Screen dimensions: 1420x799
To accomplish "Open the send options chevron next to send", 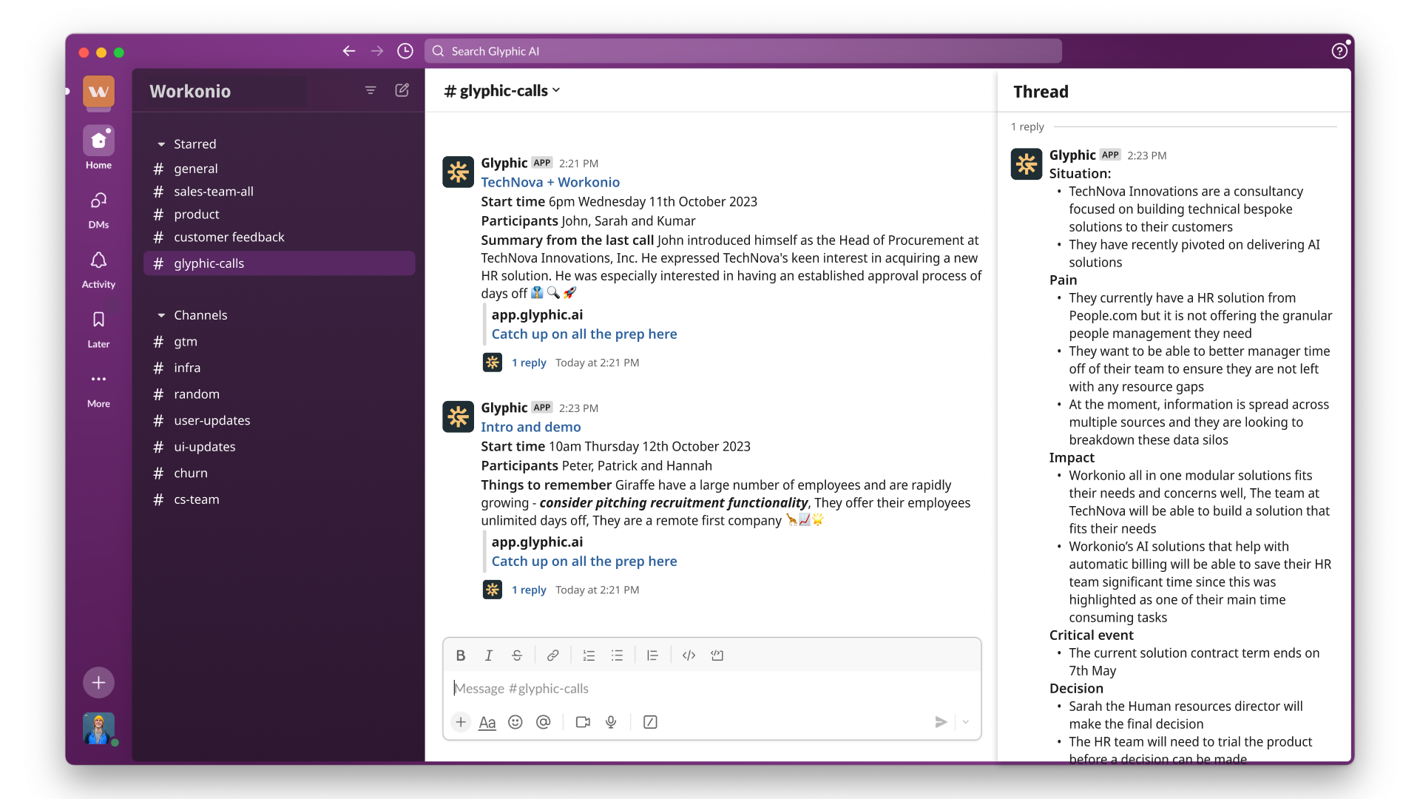I will pyautogui.click(x=965, y=722).
